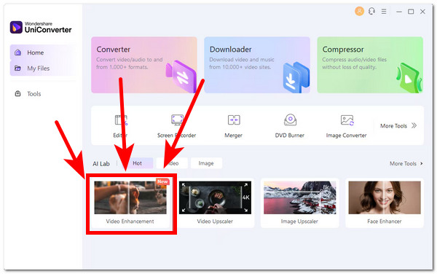Viewport: 437px width, 274px height.
Task: Open the Converter card
Action: click(144, 65)
